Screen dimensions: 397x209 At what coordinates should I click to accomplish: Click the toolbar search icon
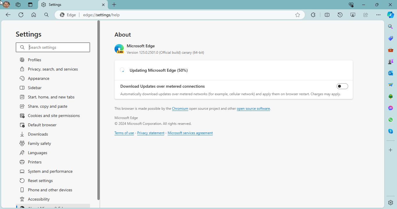[x=47, y=15]
